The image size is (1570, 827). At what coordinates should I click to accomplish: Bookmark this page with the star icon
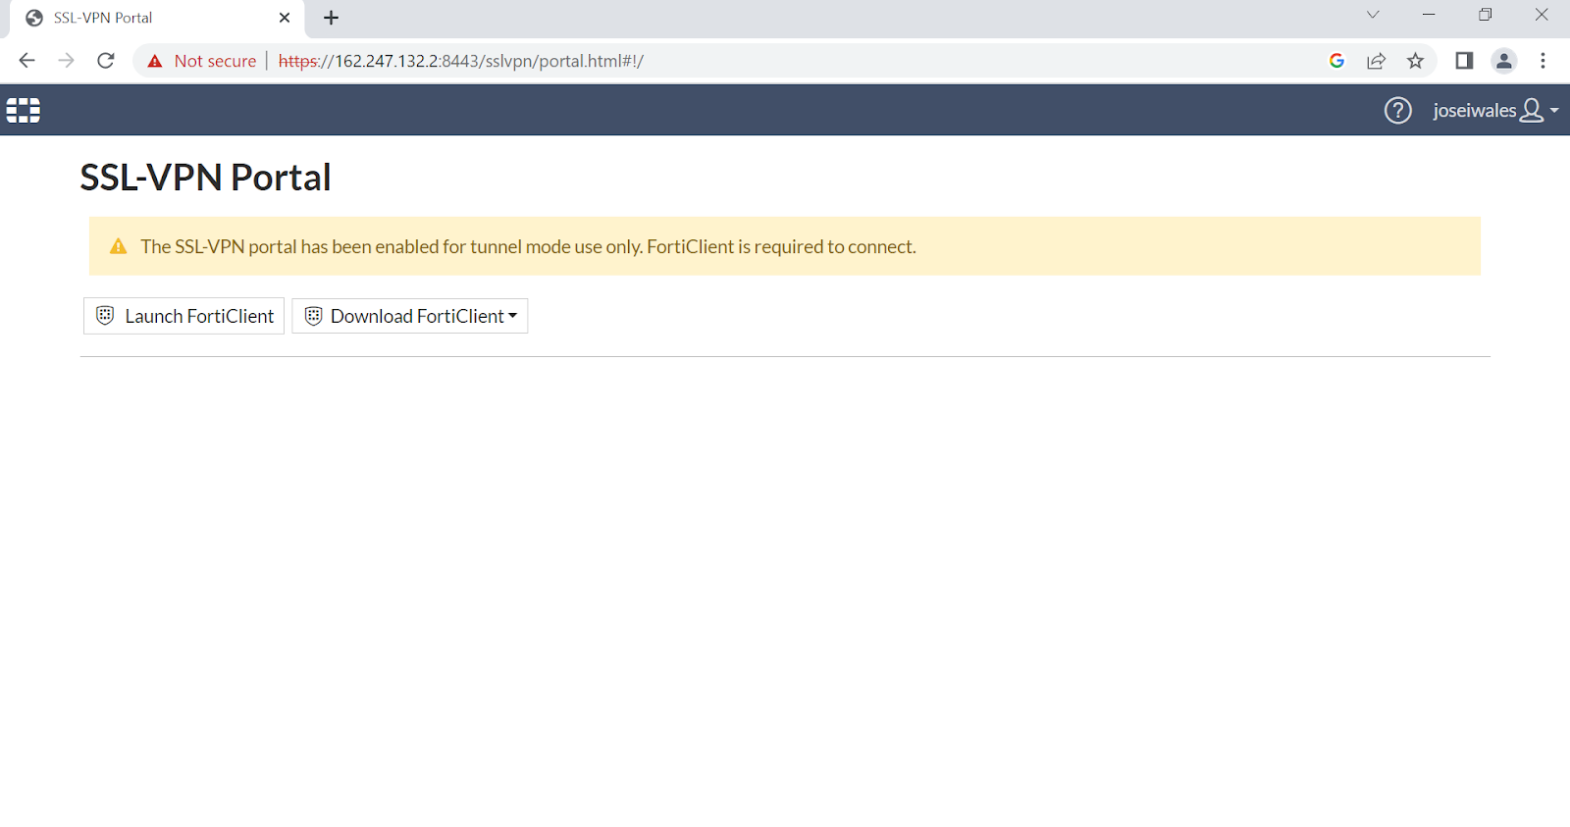[x=1415, y=61]
